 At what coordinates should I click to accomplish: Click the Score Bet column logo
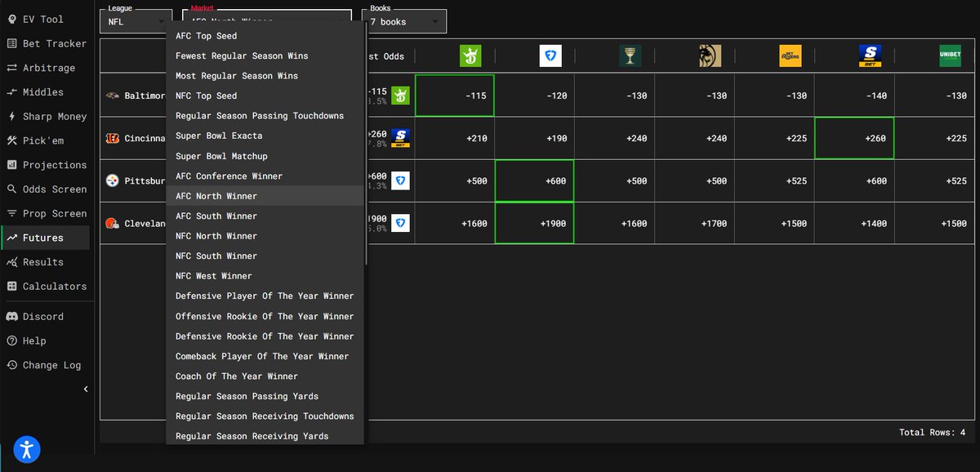click(870, 56)
